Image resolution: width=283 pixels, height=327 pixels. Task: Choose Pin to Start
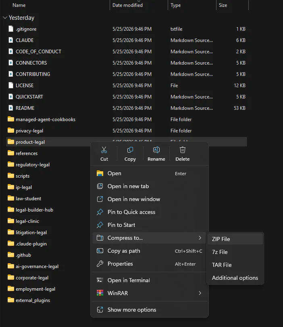click(x=149, y=225)
